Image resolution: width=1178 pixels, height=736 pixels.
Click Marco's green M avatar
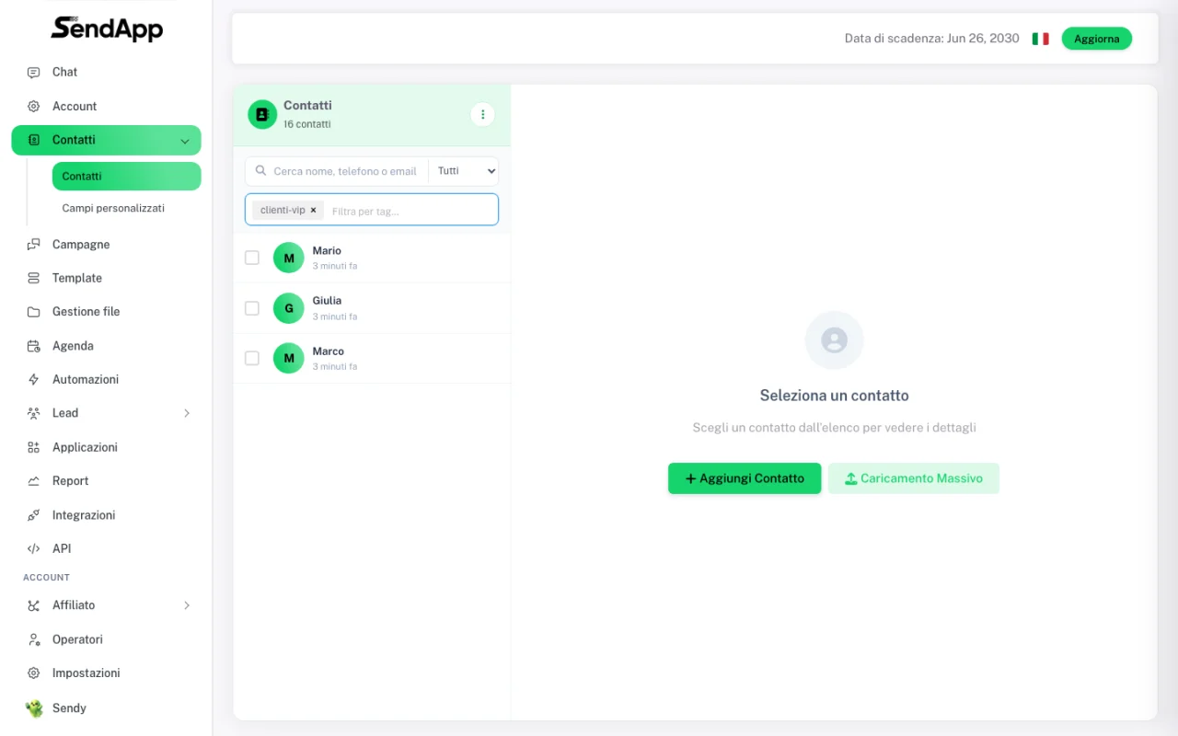tap(289, 358)
